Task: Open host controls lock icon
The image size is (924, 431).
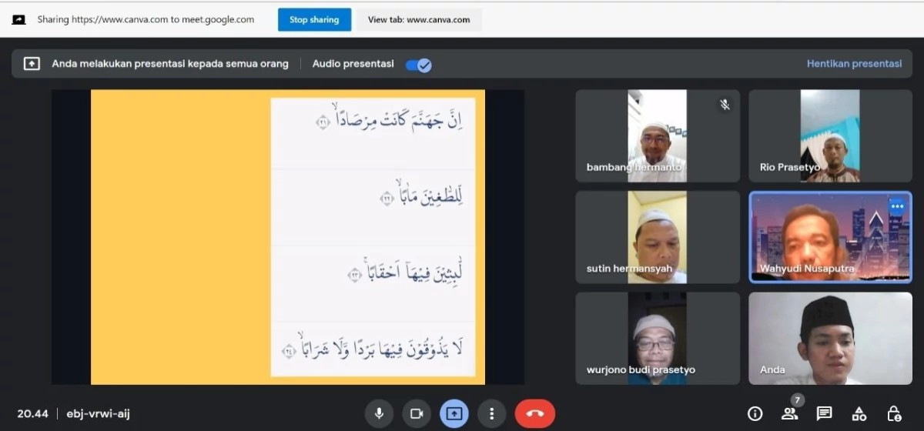Action: (x=893, y=413)
